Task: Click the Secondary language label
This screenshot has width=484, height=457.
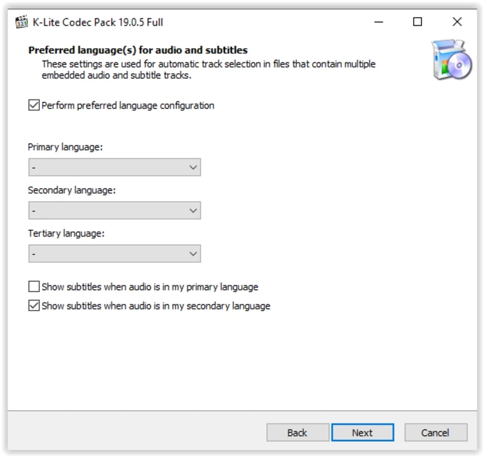Action: [x=71, y=190]
